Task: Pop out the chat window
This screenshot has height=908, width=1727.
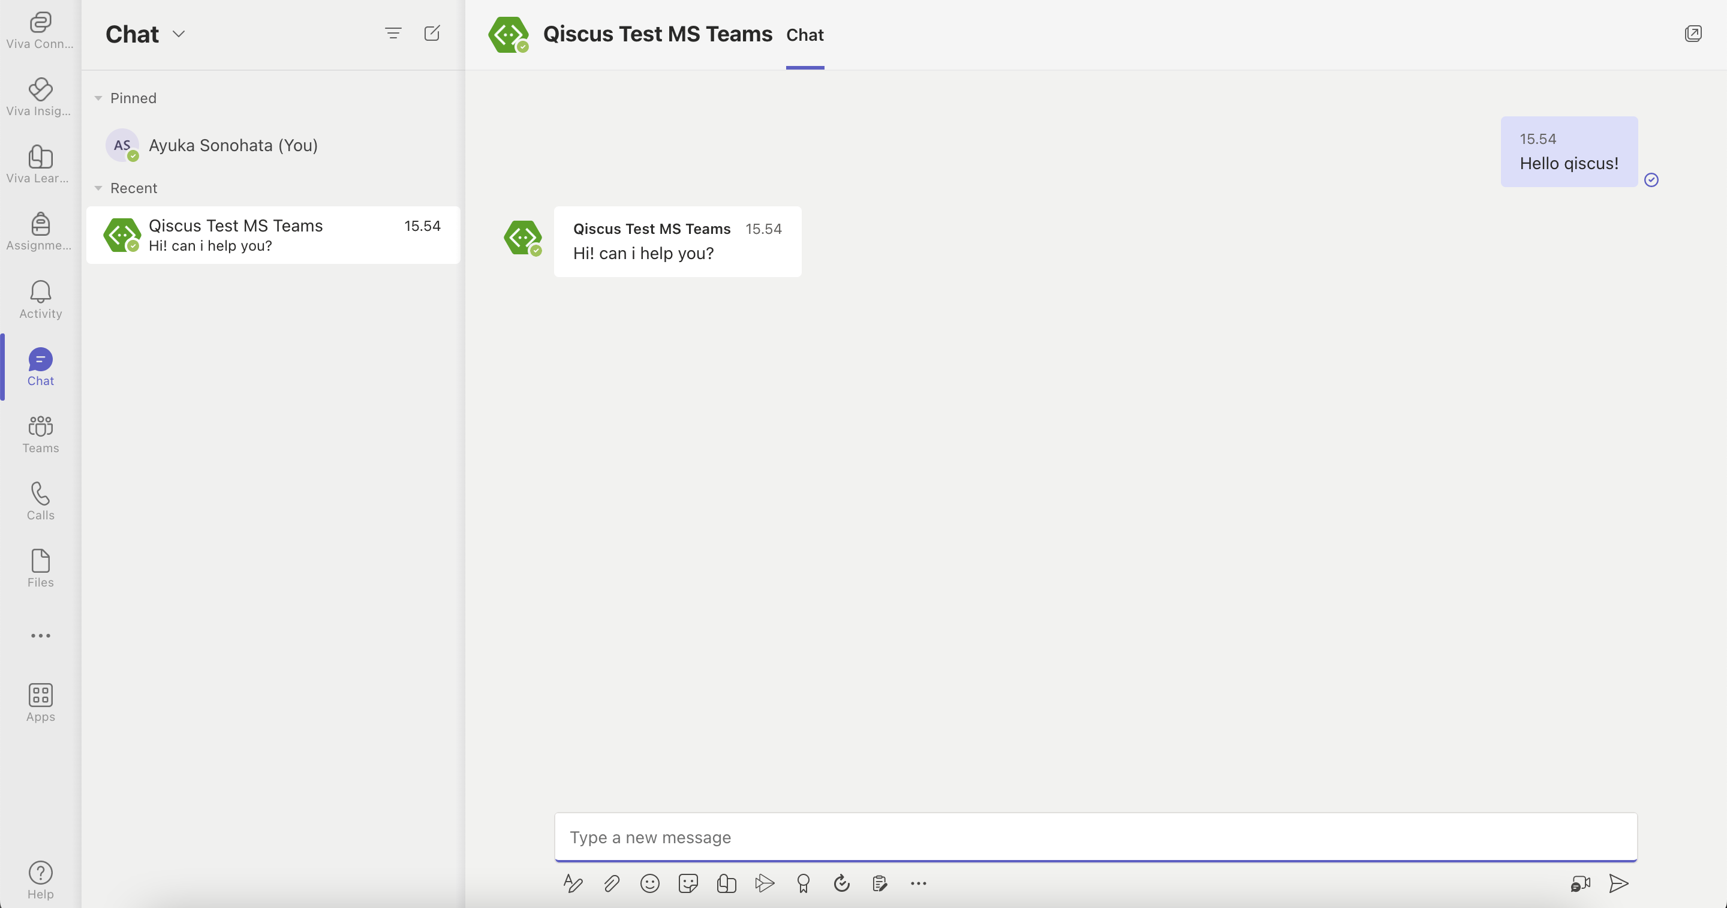Action: tap(1693, 34)
